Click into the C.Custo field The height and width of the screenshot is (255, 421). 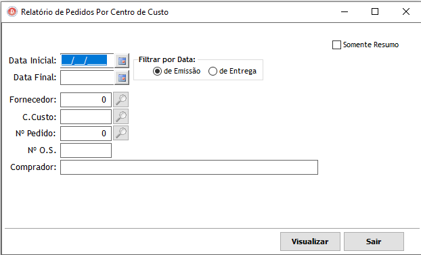tap(86, 117)
